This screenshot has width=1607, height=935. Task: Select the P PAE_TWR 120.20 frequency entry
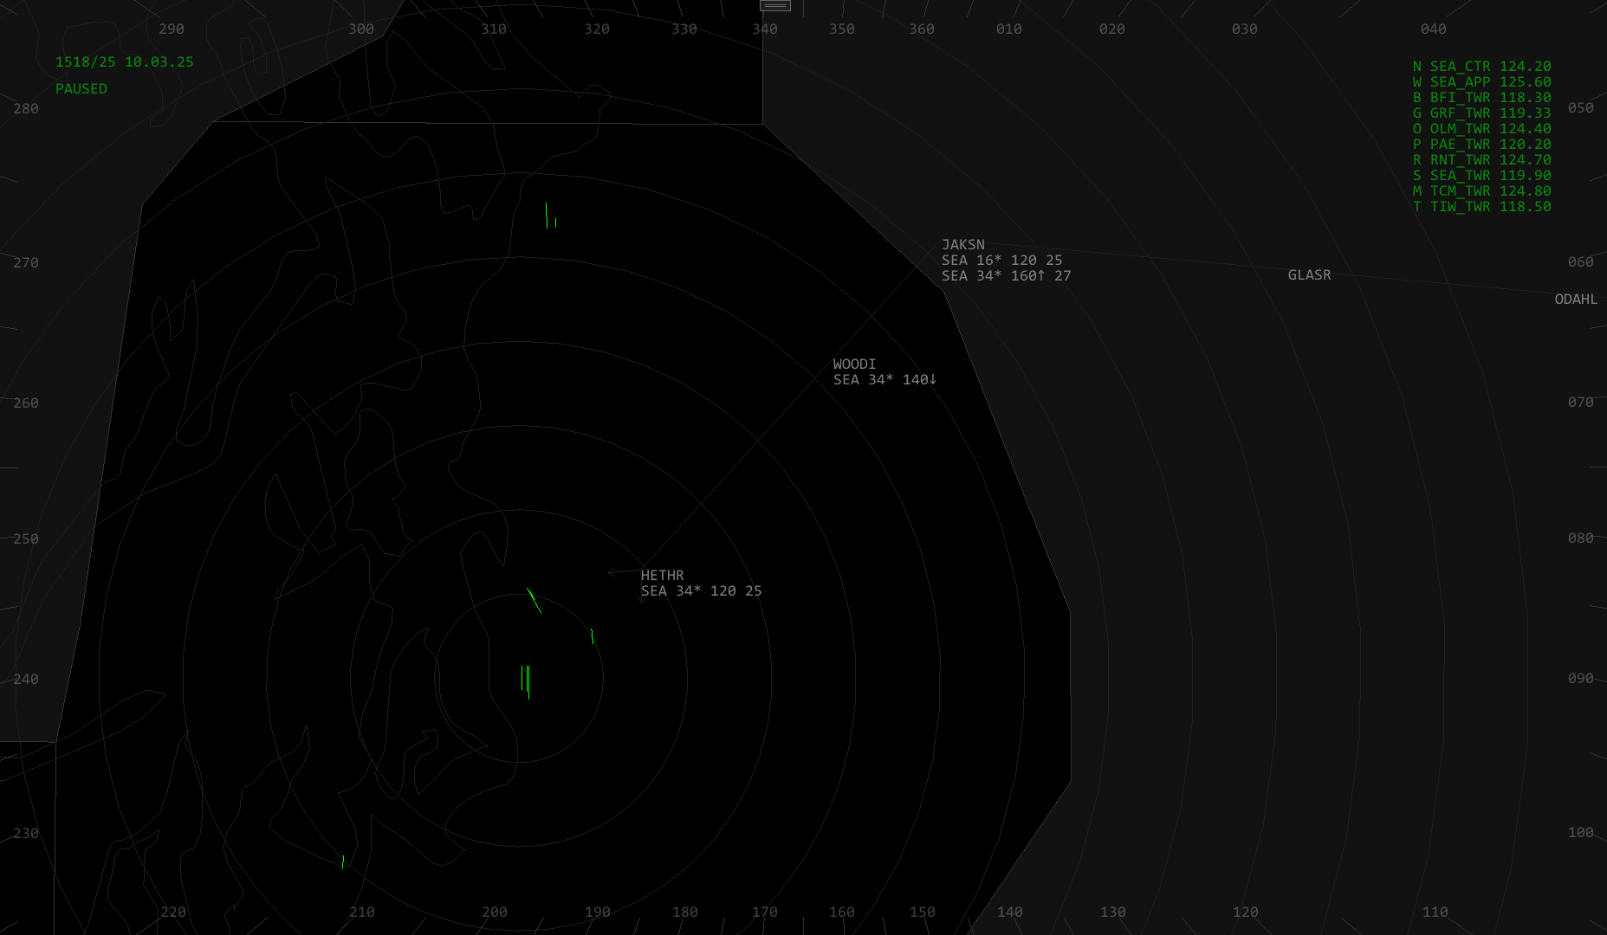[x=1481, y=145]
